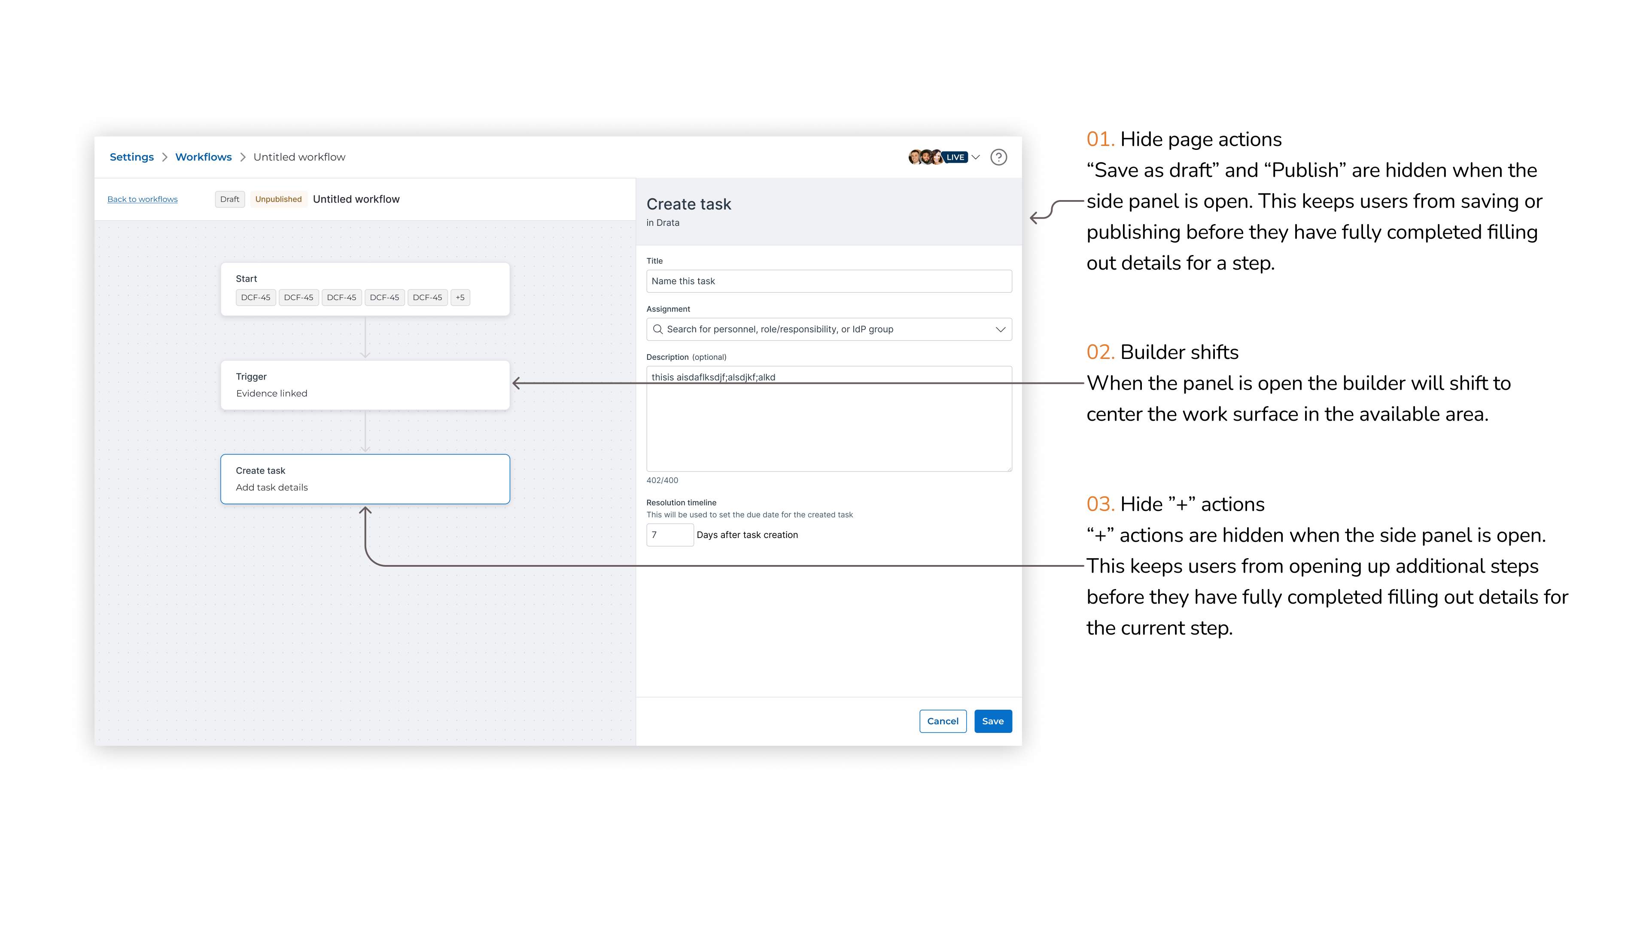Click the Settings breadcrumb
Screen dimensions: 1637x948
[x=132, y=157]
